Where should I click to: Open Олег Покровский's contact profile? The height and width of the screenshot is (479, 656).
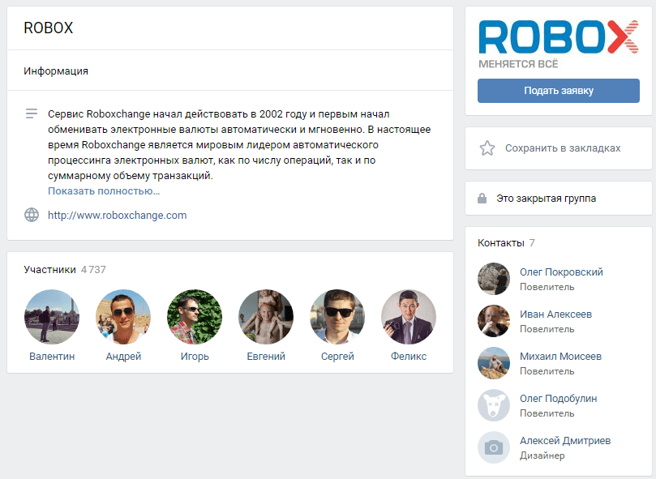coord(561,272)
